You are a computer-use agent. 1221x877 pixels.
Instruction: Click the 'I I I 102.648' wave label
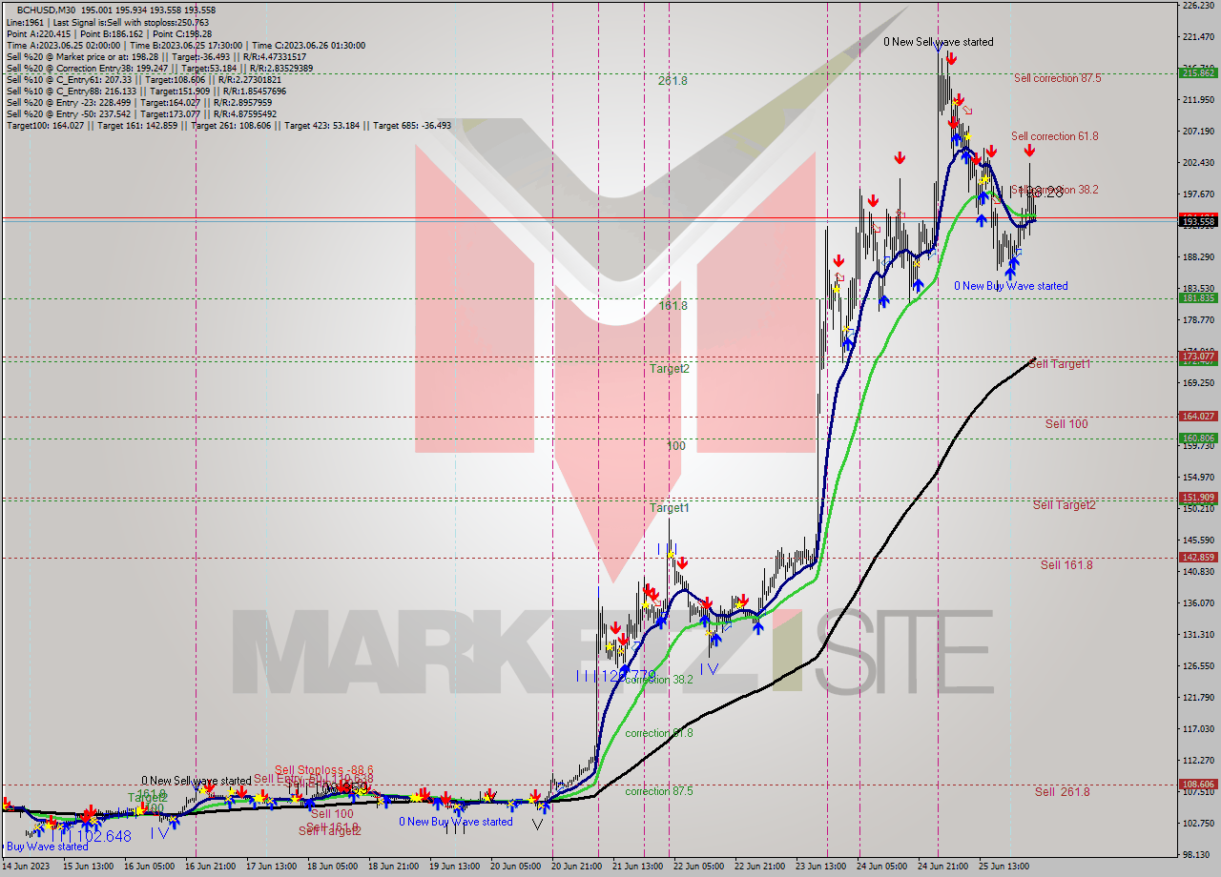90,836
